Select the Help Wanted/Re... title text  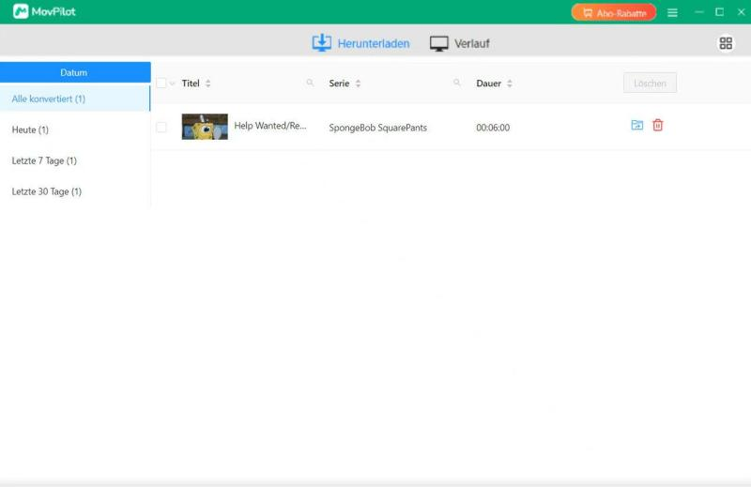point(270,126)
